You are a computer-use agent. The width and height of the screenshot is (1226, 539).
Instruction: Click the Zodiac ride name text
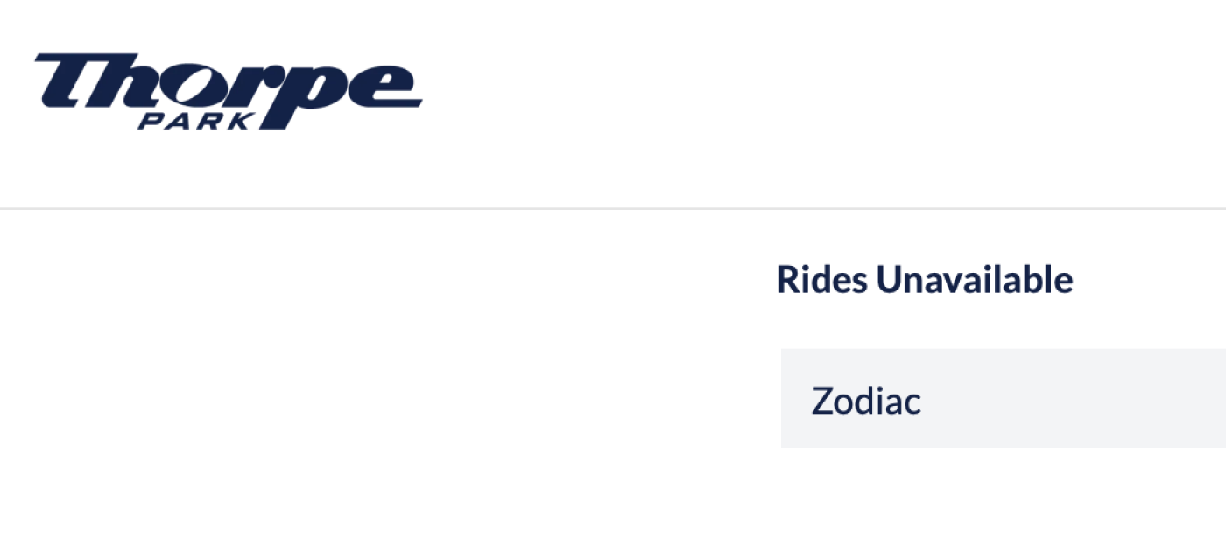pos(866,401)
